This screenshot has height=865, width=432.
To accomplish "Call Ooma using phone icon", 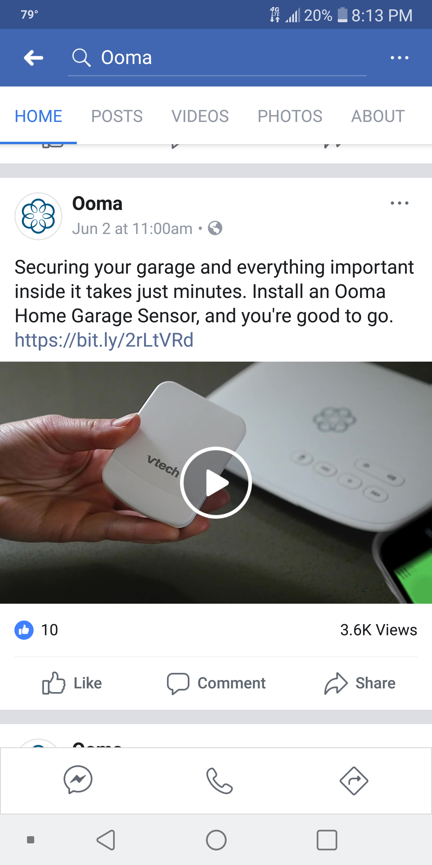I will click(x=219, y=781).
